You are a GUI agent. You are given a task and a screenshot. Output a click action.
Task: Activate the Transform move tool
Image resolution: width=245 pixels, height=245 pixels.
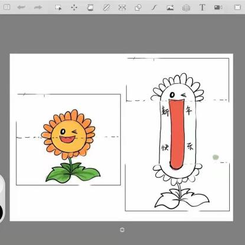(74, 8)
